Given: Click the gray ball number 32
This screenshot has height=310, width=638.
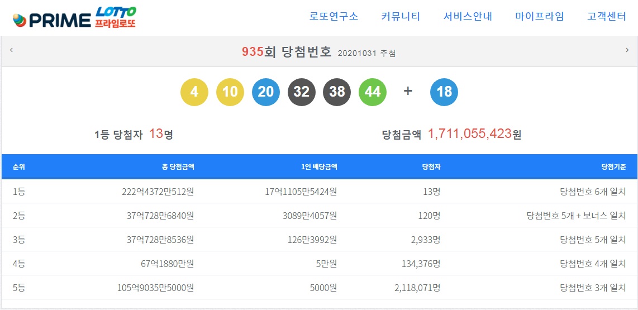Looking at the screenshot, I should point(302,92).
